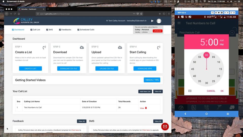Click View All for Your Call List
Viewport: 243px width, 137px height.
tap(158, 92)
